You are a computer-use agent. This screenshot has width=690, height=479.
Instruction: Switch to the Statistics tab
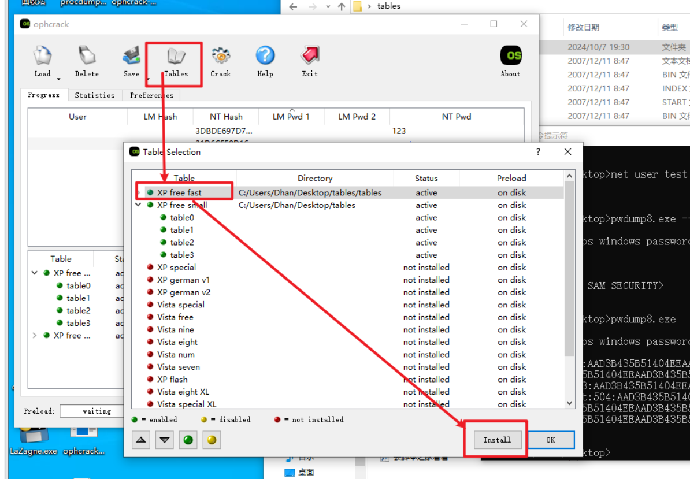pyautogui.click(x=95, y=95)
